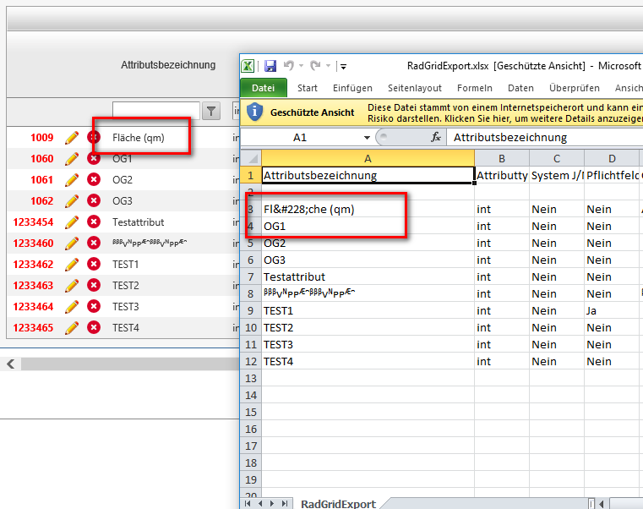Click the last sheet navigation arrow

pos(285,503)
